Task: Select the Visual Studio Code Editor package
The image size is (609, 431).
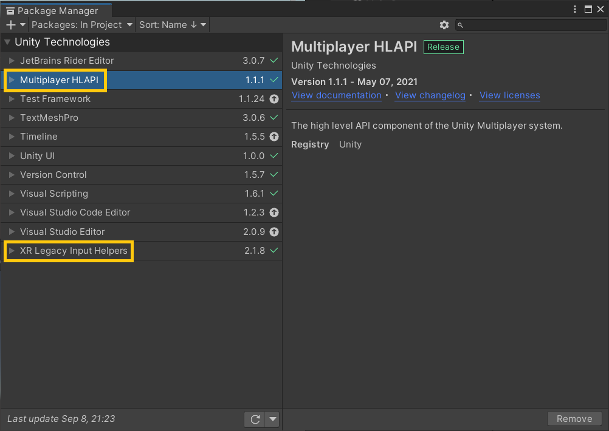Action: tap(142, 212)
